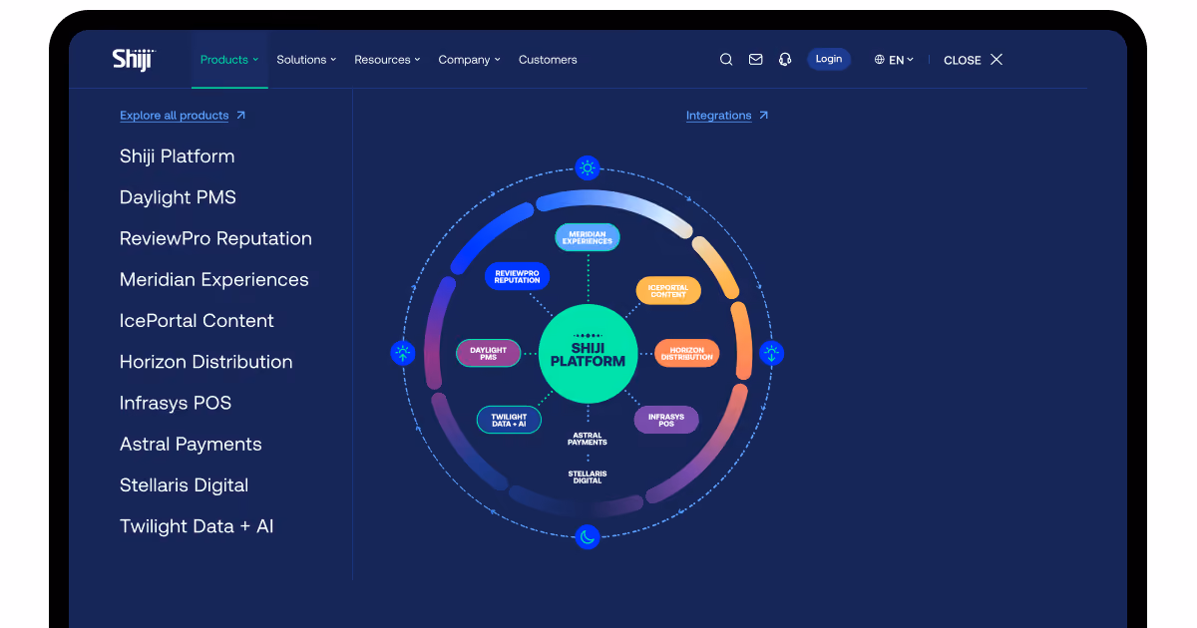The height and width of the screenshot is (628, 1197).
Task: Click ReviewPro Reputation bubble in diagram
Action: coord(517,276)
